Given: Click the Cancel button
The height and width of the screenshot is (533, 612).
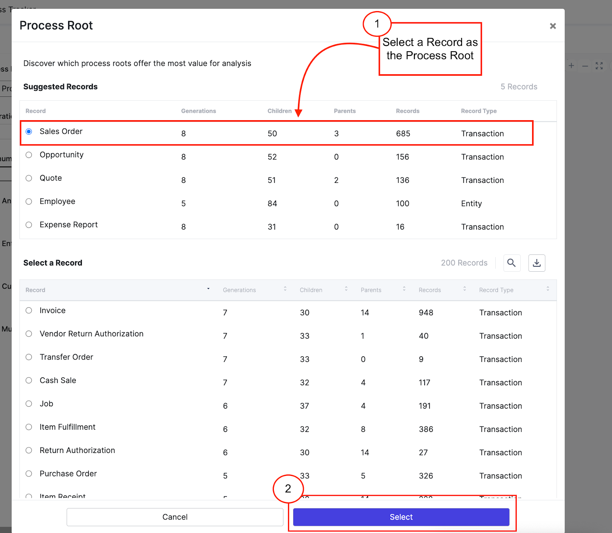Looking at the screenshot, I should pyautogui.click(x=175, y=517).
